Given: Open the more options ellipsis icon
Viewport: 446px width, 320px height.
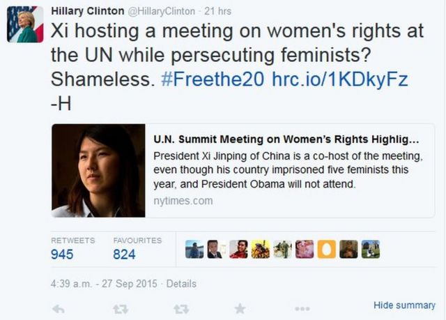Looking at the screenshot, I should point(302,307).
